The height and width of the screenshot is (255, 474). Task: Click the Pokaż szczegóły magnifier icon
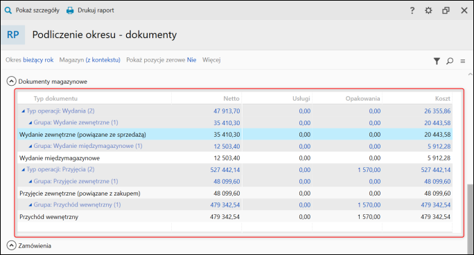point(8,10)
